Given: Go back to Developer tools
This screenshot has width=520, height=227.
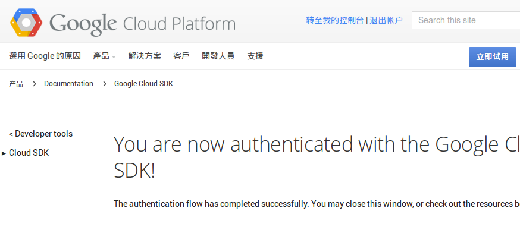Looking at the screenshot, I should click(41, 134).
